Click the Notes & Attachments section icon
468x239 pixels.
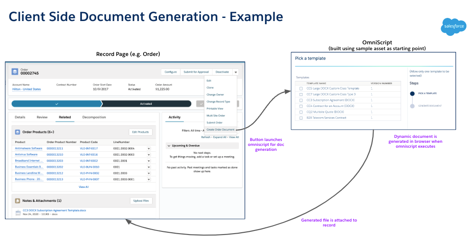tap(18, 201)
